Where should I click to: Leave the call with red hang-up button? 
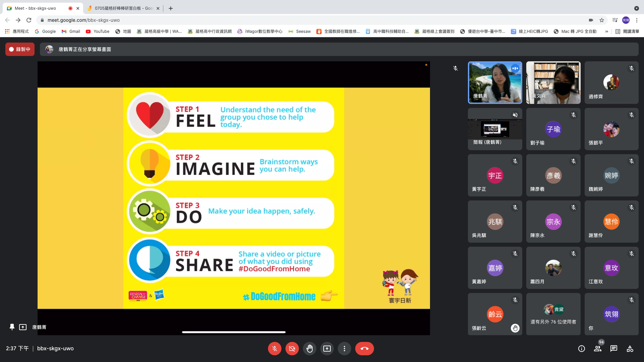point(364,349)
